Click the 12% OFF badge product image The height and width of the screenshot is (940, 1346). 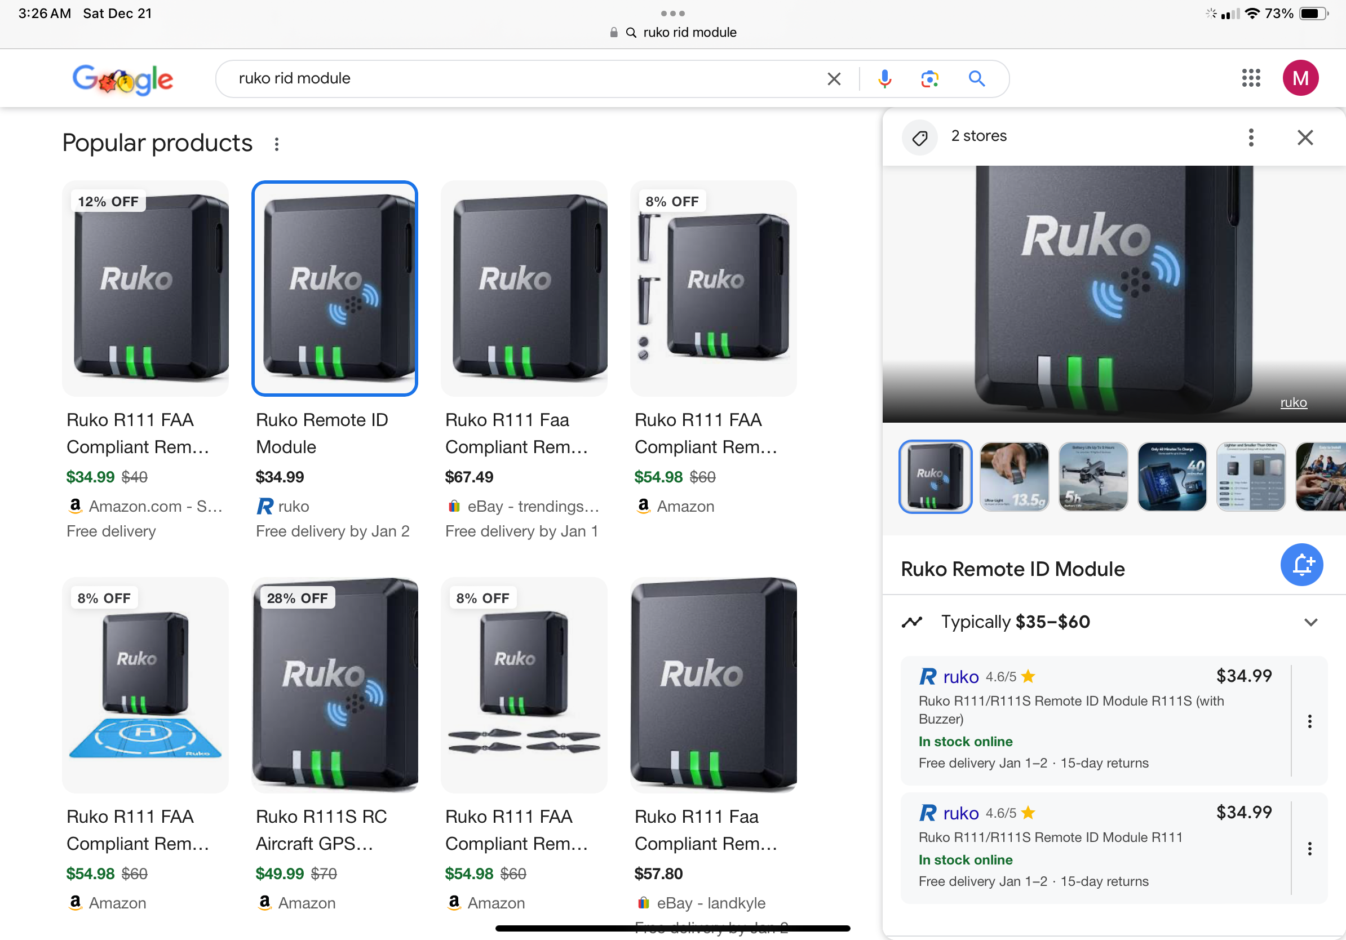point(145,289)
